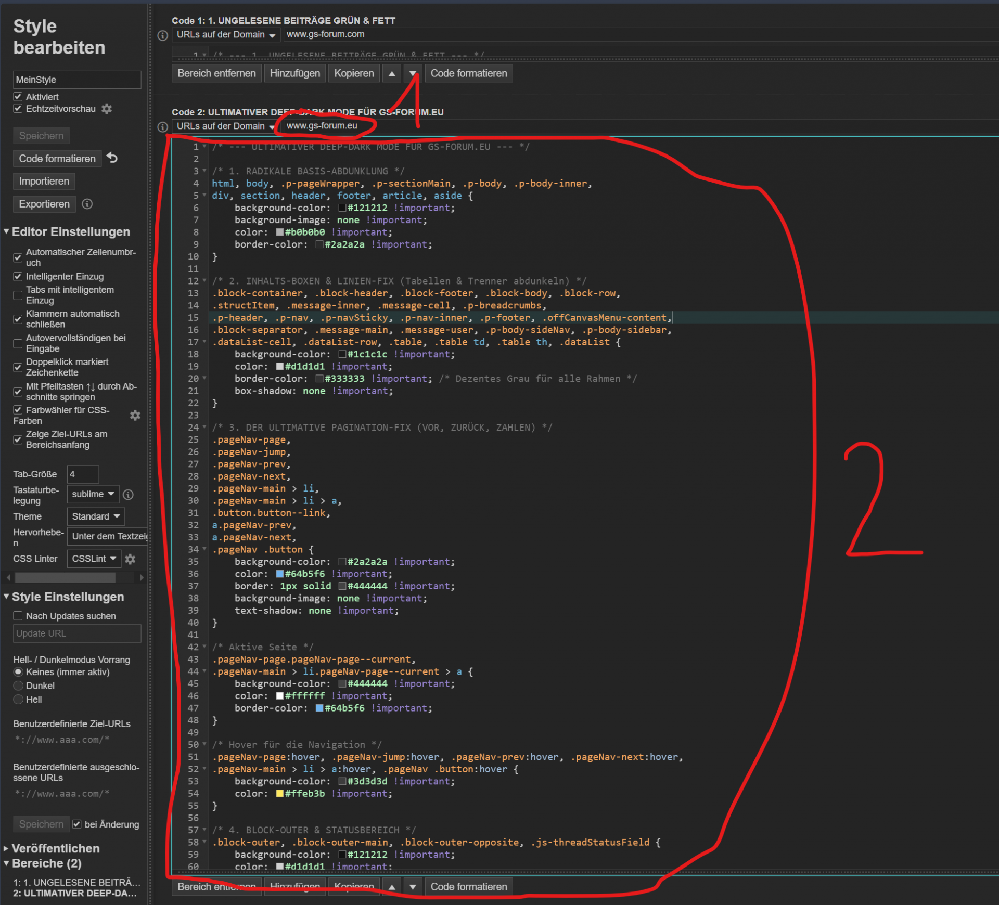This screenshot has width=999, height=905.
Task: Open Farbwähler settings gear icon
Action: (x=135, y=415)
